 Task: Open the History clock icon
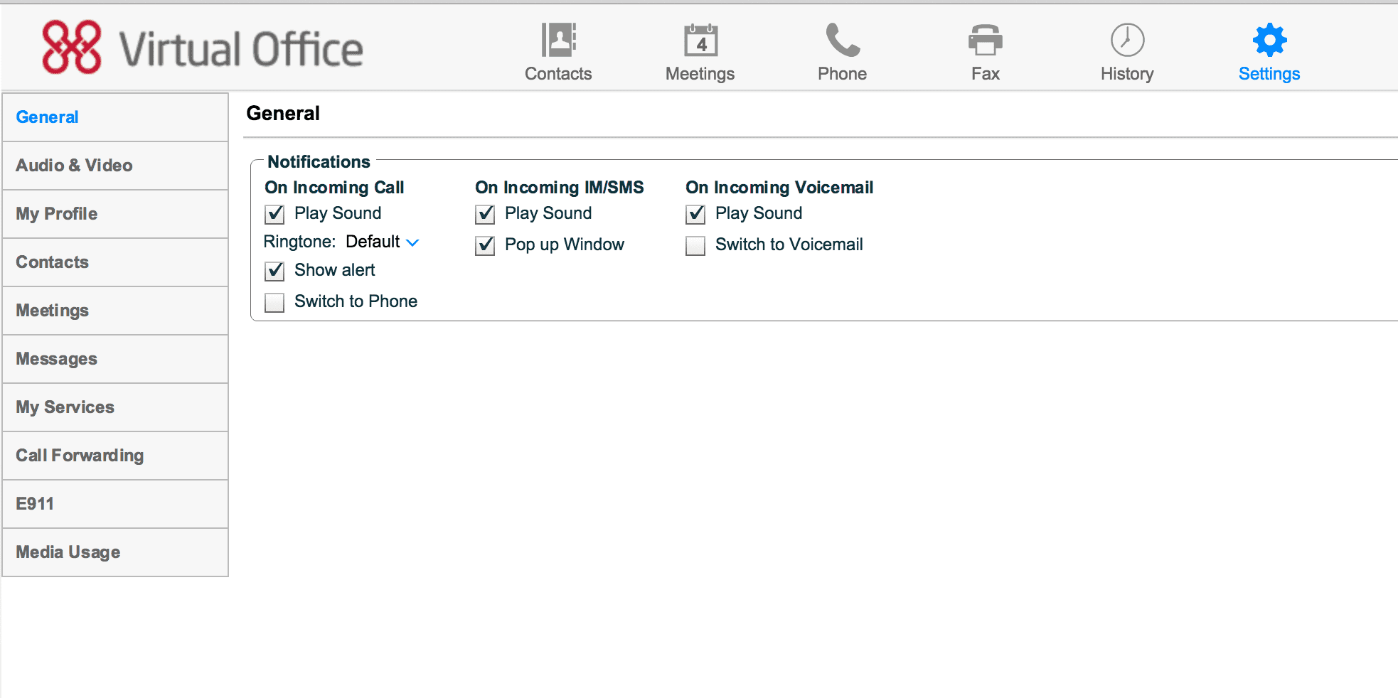pos(1127,40)
